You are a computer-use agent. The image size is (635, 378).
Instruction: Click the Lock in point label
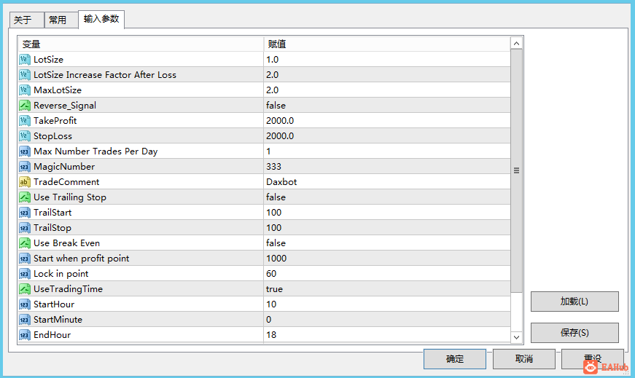61,274
